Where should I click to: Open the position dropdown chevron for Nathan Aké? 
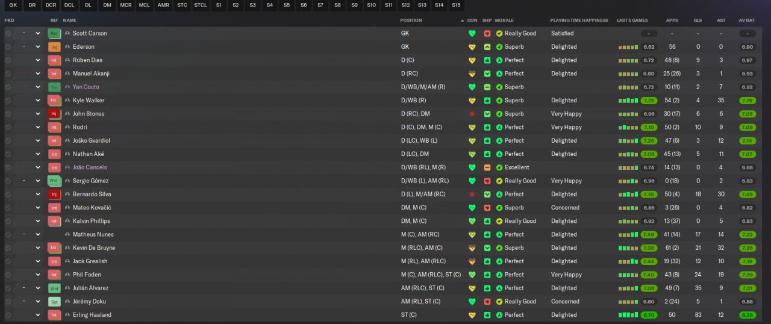click(38, 154)
